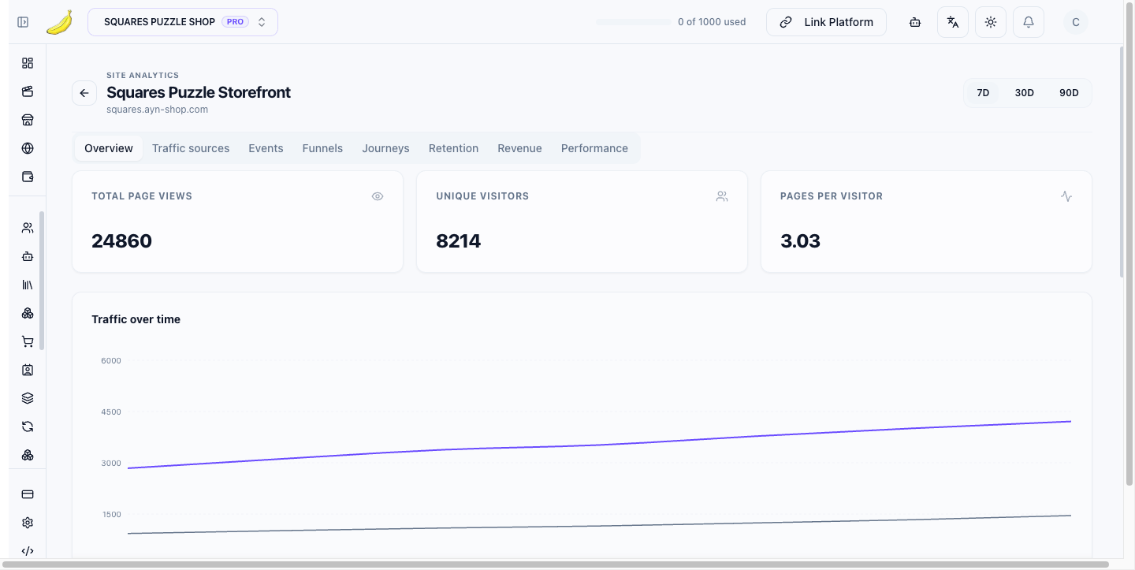Open the stacked layers icon in the sidebar
The height and width of the screenshot is (570, 1135).
coord(28,398)
